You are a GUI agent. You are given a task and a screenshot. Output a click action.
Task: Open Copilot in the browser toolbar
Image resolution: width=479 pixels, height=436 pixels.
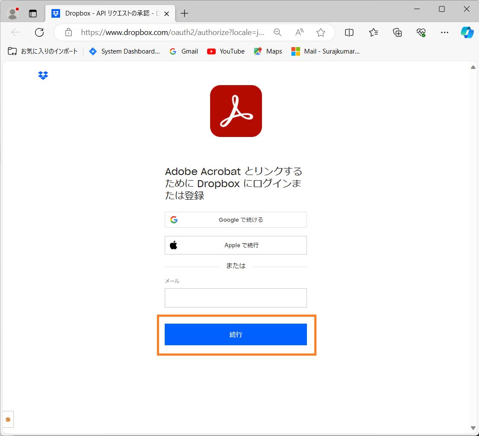(467, 32)
